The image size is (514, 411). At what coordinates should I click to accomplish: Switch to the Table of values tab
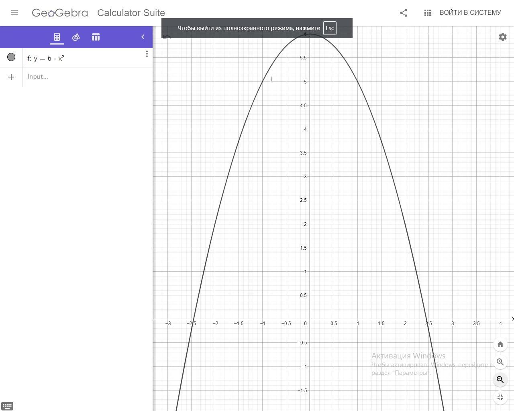point(96,37)
